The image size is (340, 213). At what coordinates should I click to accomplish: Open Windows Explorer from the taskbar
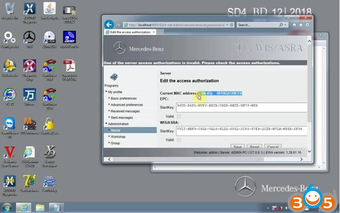[x=40, y=208]
